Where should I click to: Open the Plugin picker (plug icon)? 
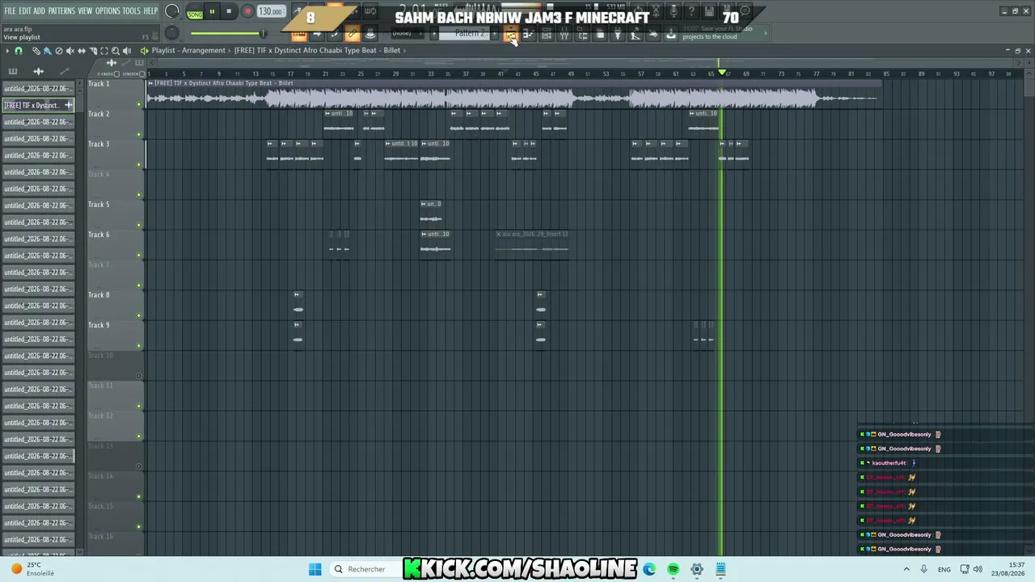618,34
